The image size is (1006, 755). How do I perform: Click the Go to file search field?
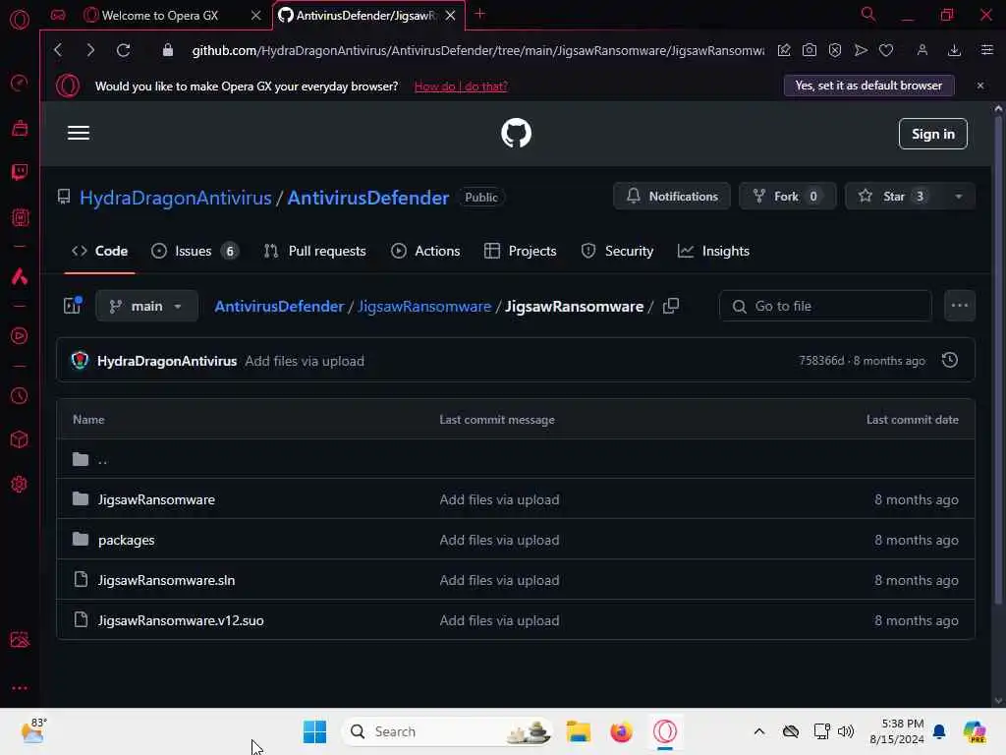pos(825,307)
